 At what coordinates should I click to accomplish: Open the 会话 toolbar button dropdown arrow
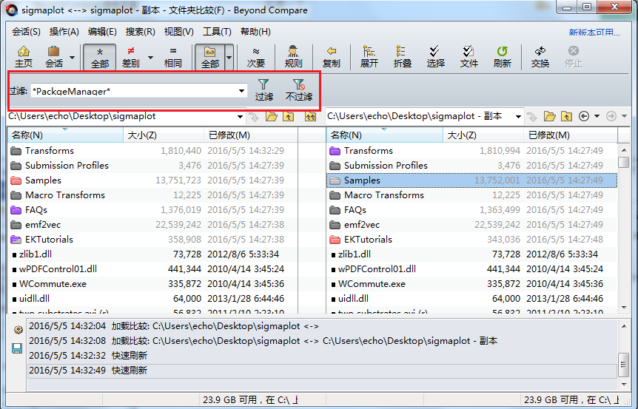pyautogui.click(x=72, y=57)
